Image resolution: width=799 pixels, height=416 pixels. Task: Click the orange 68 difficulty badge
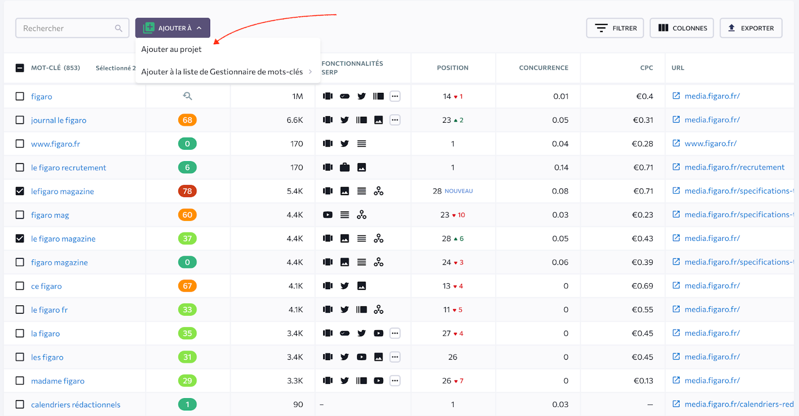[187, 120]
